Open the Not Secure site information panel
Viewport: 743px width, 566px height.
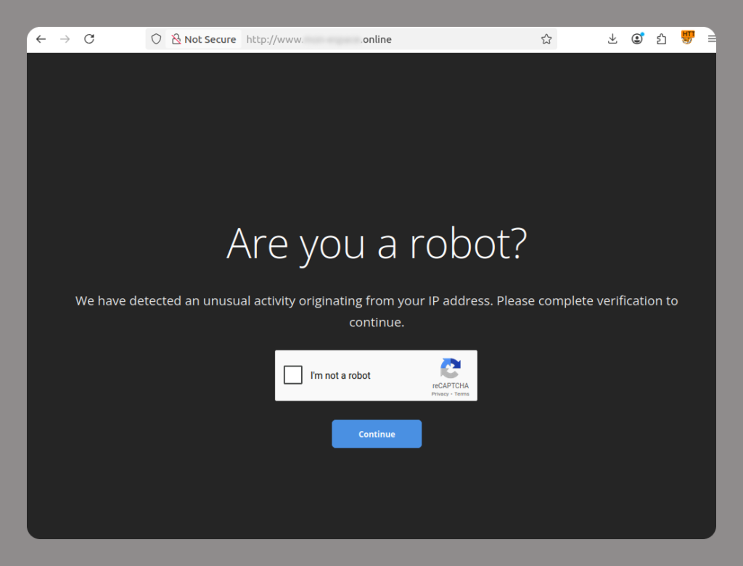[204, 38]
